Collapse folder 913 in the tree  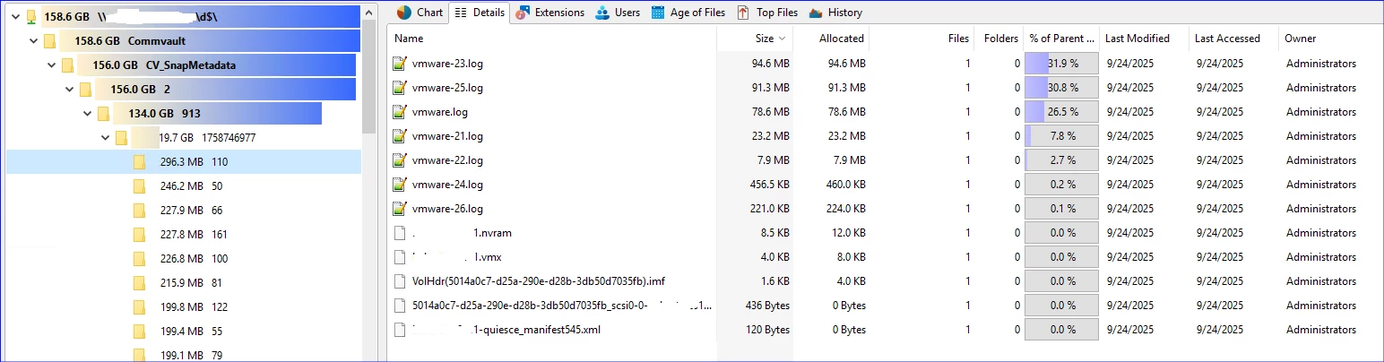(x=87, y=114)
